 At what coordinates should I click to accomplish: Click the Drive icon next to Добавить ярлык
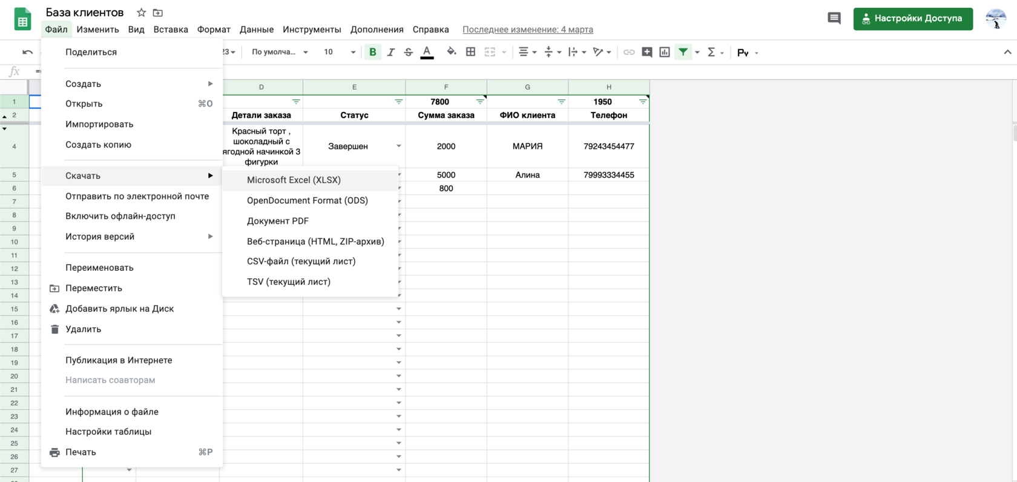click(54, 309)
